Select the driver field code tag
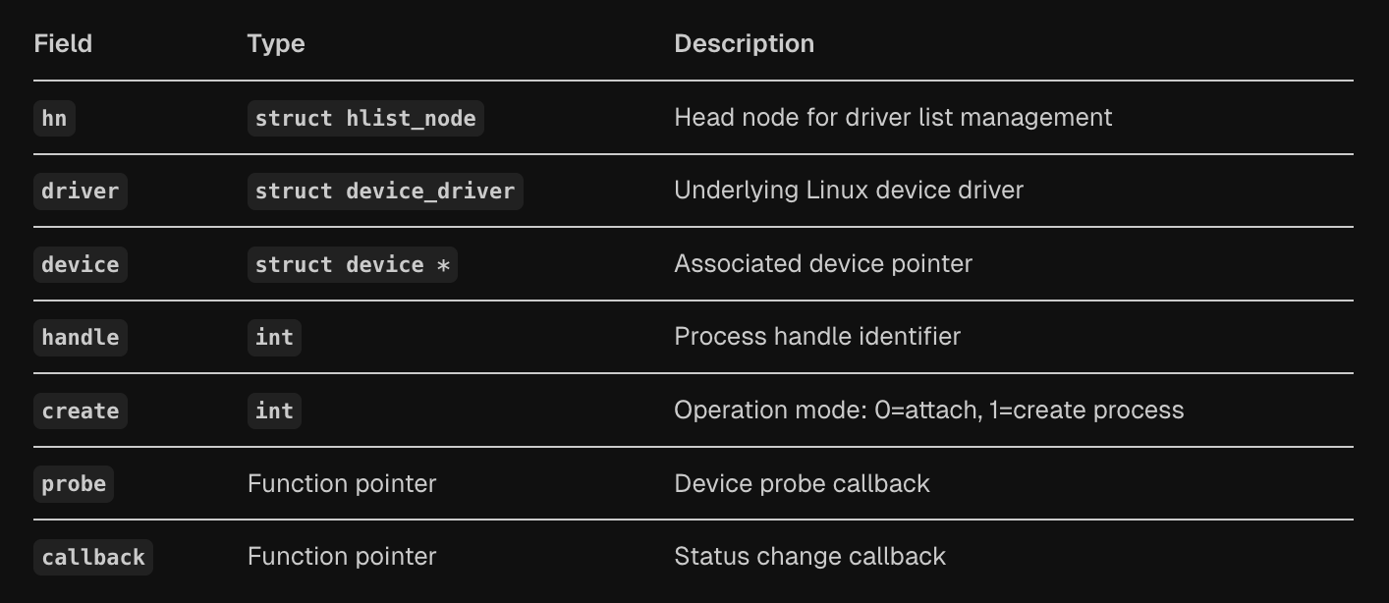The height and width of the screenshot is (603, 1389). [x=81, y=191]
